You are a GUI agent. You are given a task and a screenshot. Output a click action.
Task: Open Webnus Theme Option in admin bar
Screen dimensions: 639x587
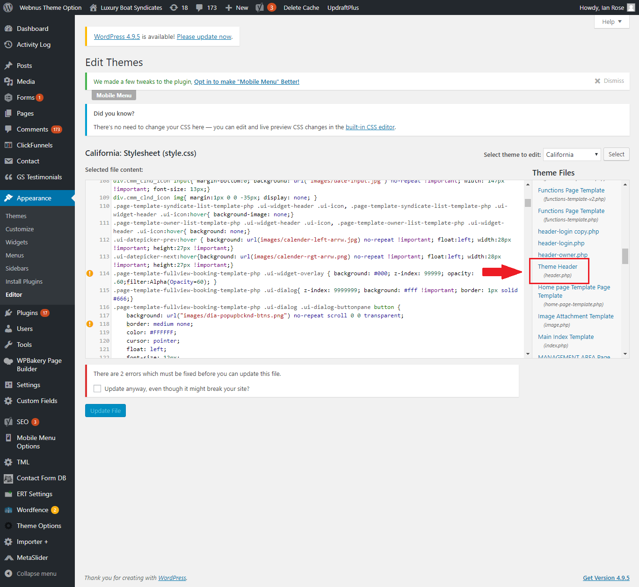(51, 7)
